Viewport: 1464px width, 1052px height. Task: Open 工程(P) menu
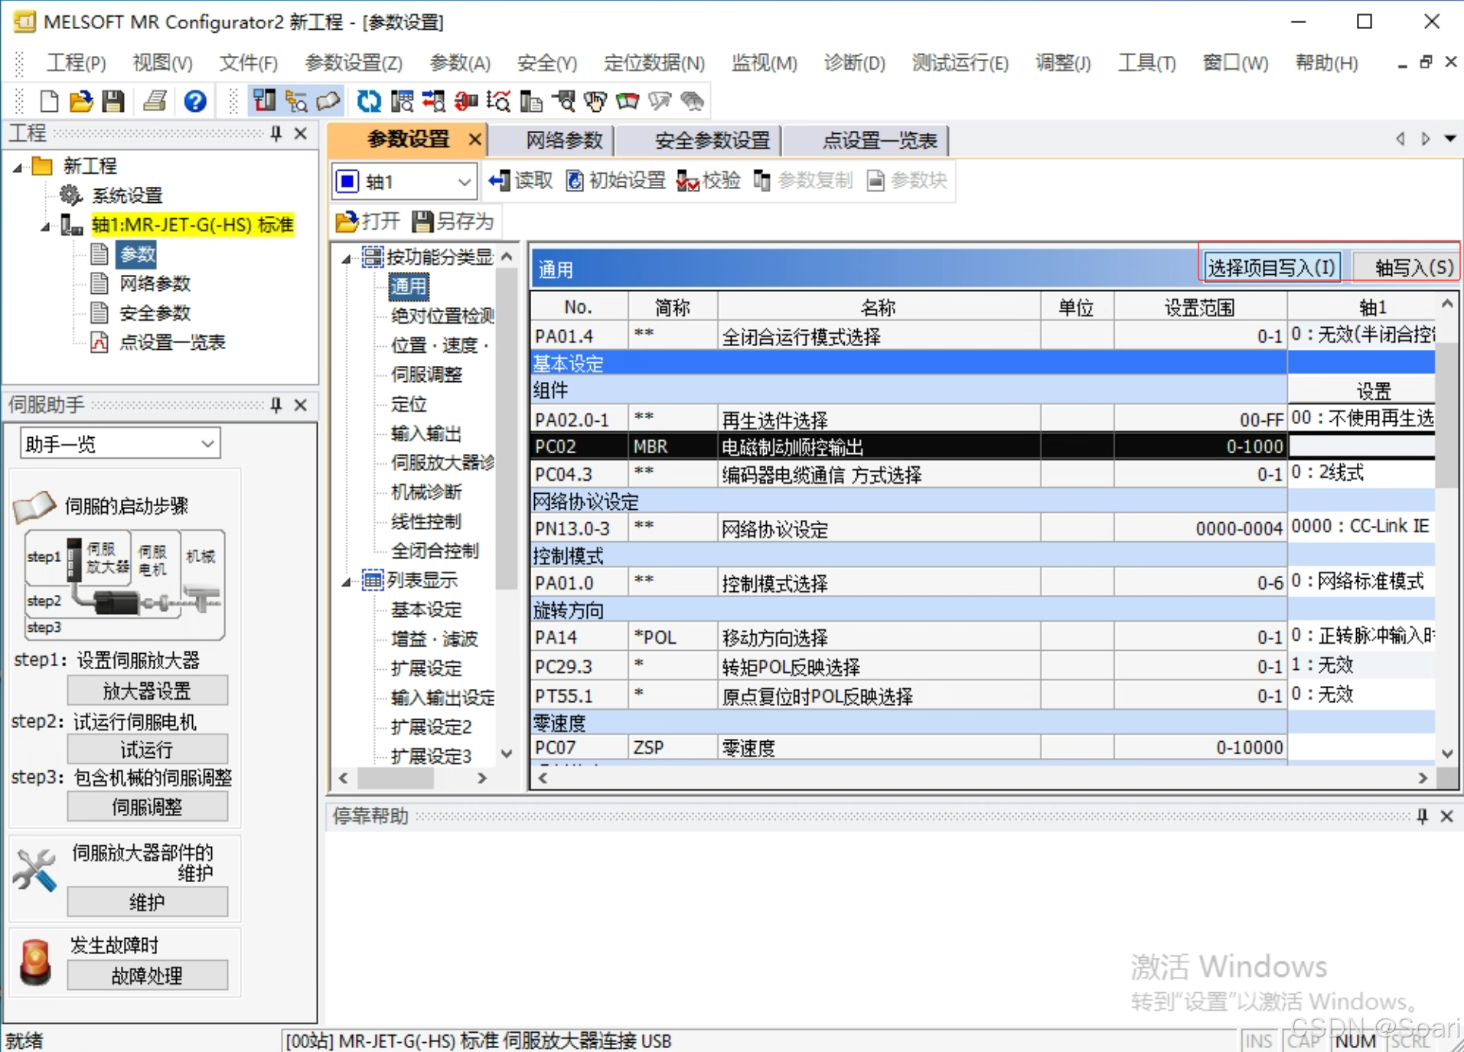[76, 63]
